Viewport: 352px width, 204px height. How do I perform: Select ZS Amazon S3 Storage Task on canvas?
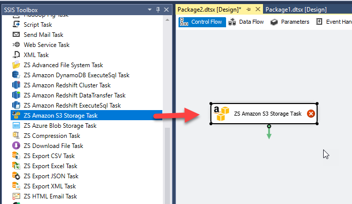click(264, 114)
